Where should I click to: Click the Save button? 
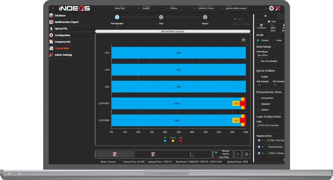(272, 21)
